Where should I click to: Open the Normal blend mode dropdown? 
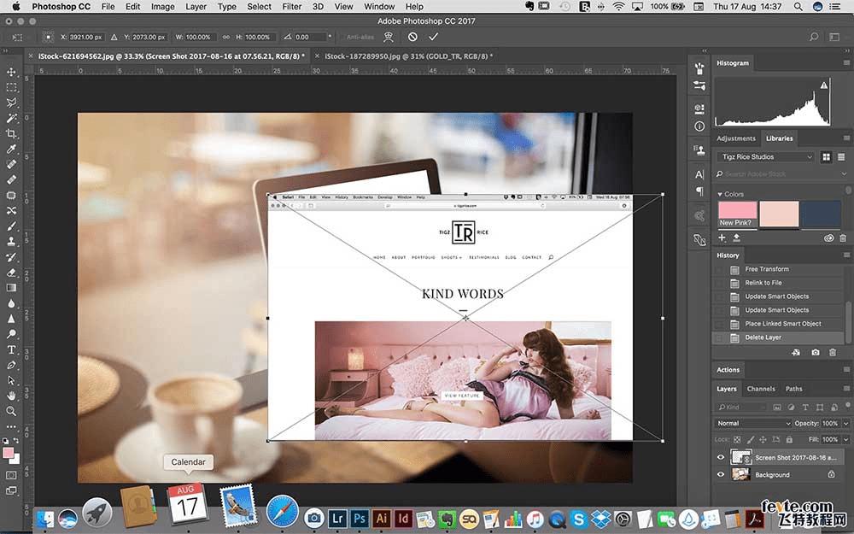[754, 423]
